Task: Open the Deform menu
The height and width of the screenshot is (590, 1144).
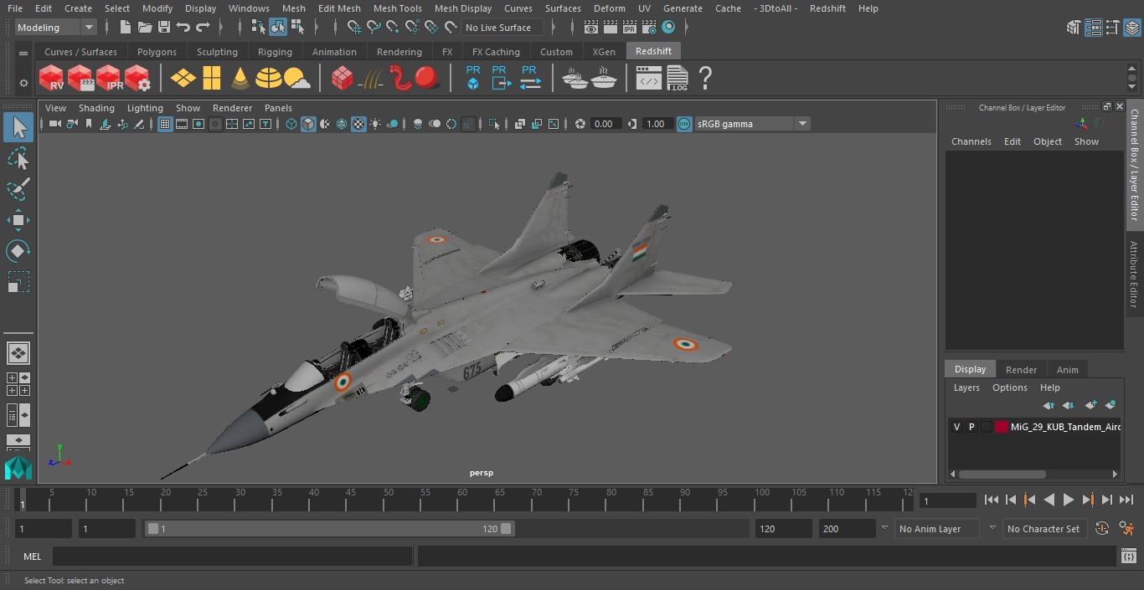Action: 609,8
